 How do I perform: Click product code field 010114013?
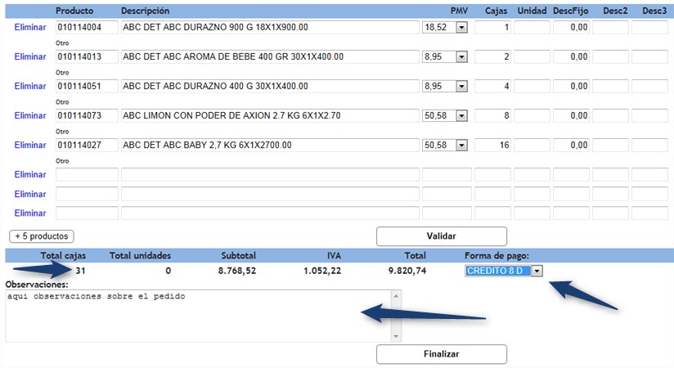87,56
